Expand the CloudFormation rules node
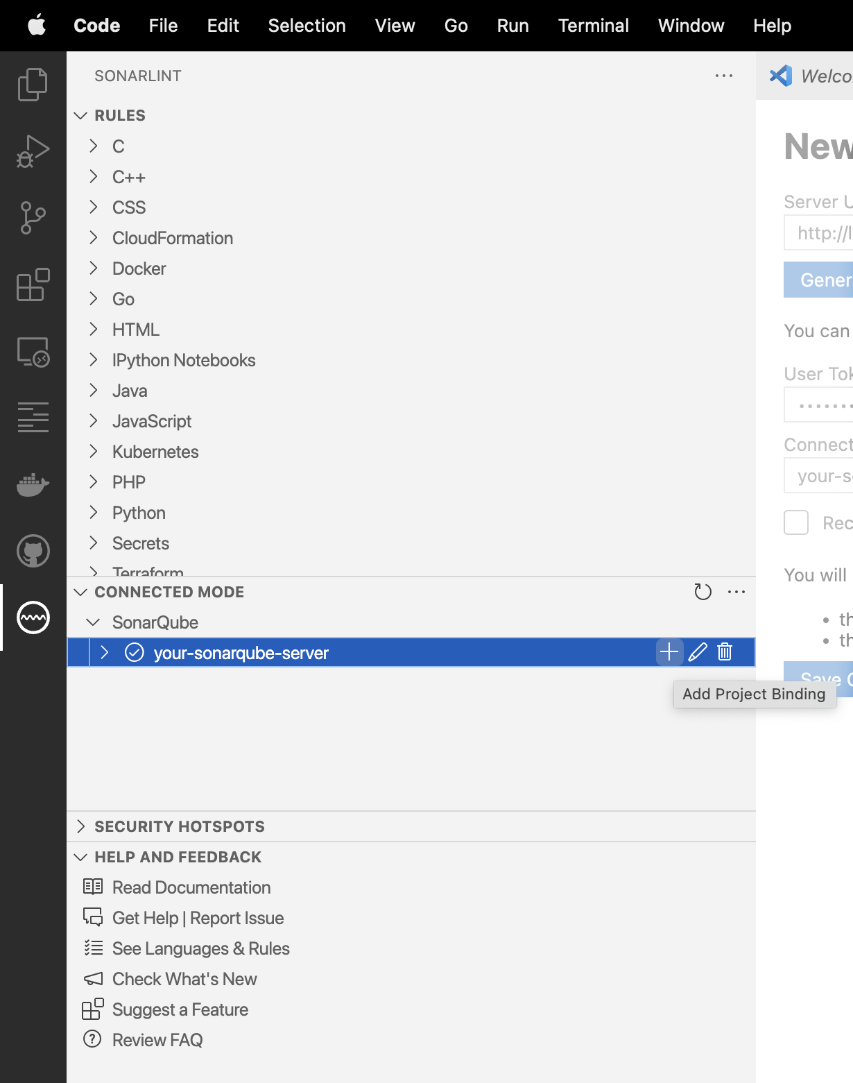The height and width of the screenshot is (1083, 853). (x=94, y=238)
